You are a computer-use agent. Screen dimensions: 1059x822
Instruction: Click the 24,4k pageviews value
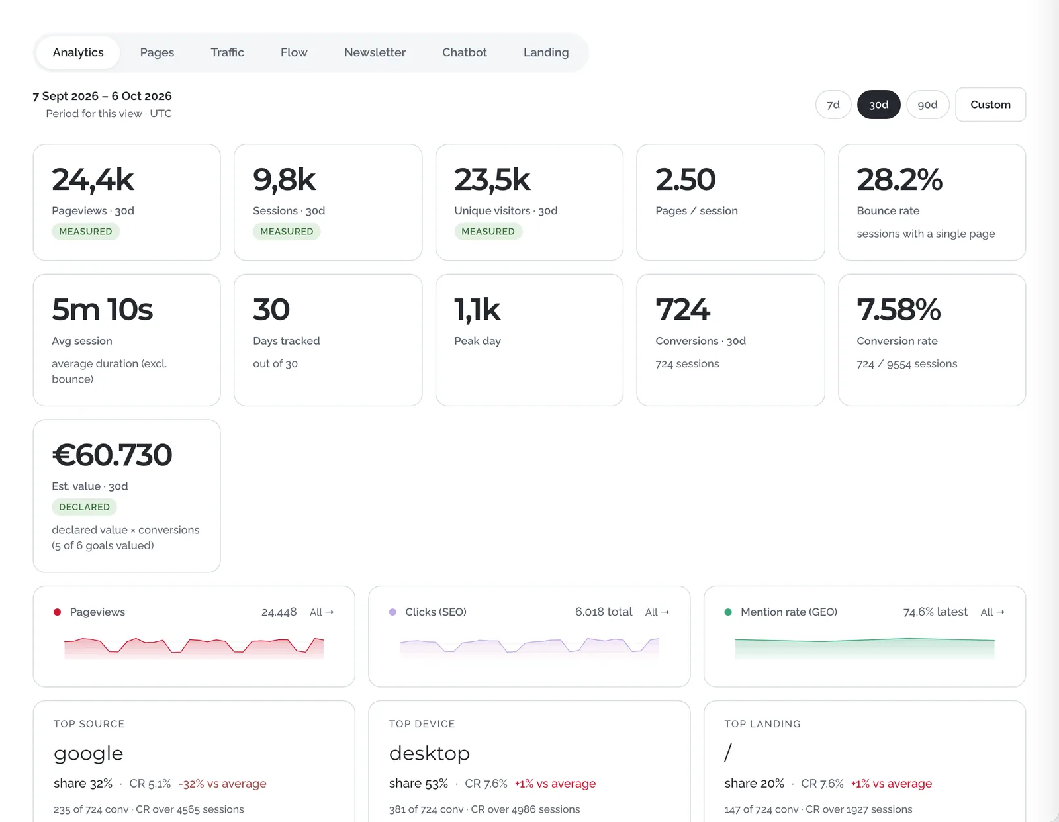tap(93, 180)
